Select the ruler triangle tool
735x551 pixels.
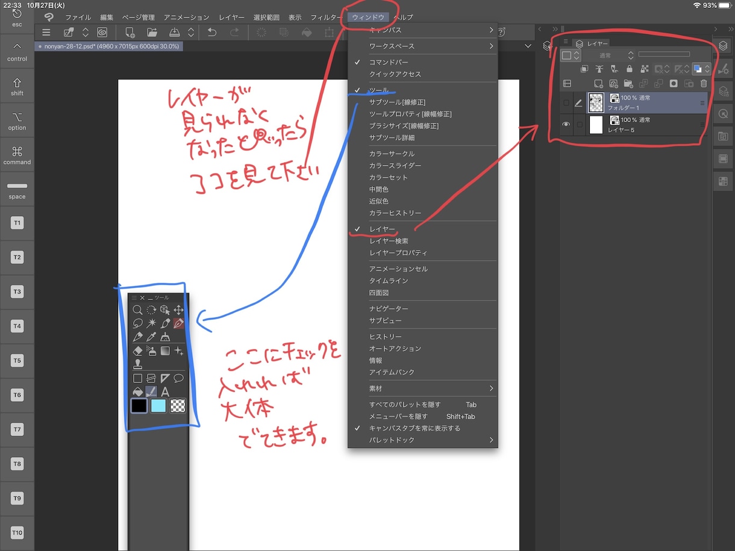pyautogui.click(x=165, y=378)
